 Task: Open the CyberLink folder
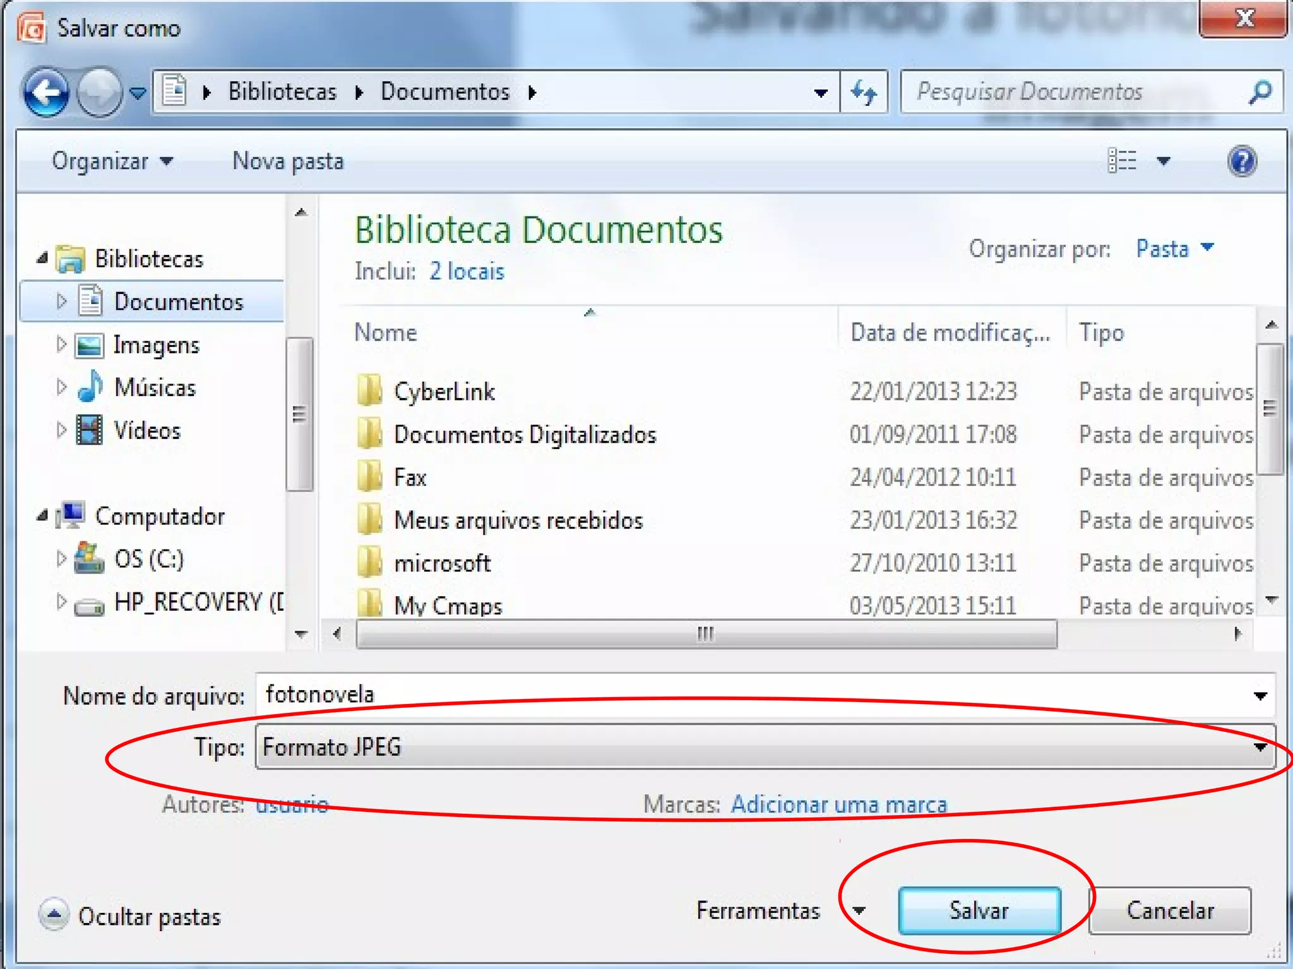(444, 392)
